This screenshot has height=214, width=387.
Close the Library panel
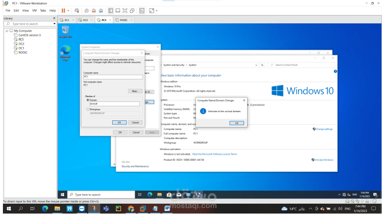tap(54, 18)
